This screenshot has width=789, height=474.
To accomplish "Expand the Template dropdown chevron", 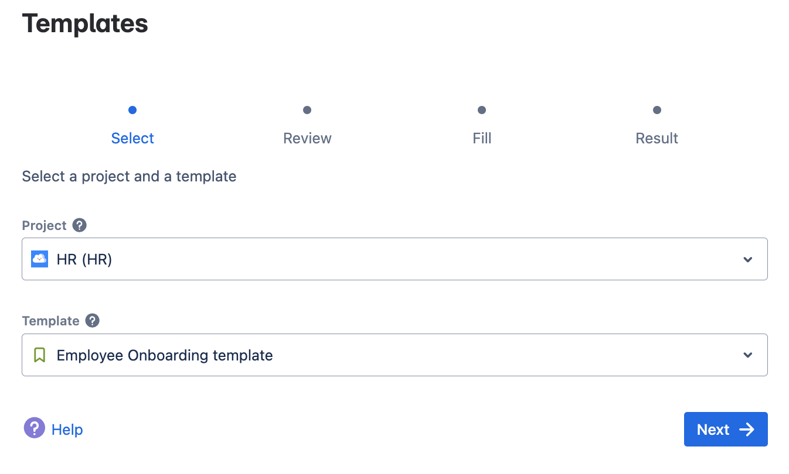I will pyautogui.click(x=747, y=355).
